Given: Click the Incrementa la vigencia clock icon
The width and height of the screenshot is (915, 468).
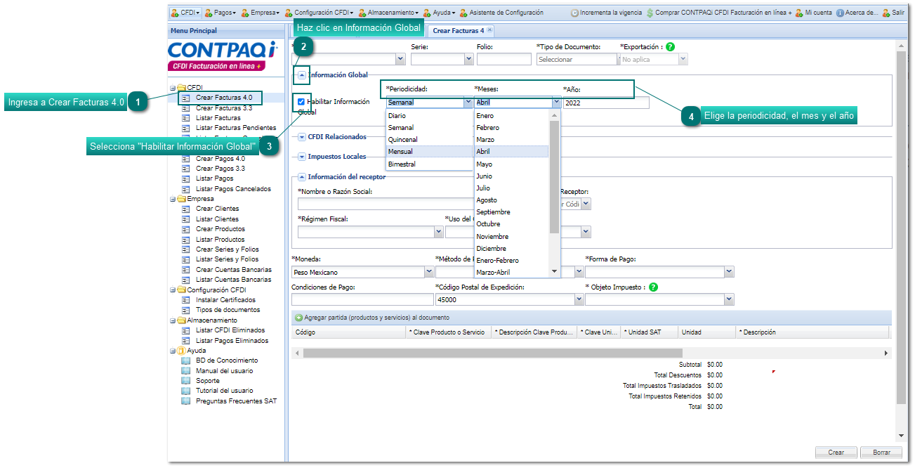Looking at the screenshot, I should click(x=574, y=13).
